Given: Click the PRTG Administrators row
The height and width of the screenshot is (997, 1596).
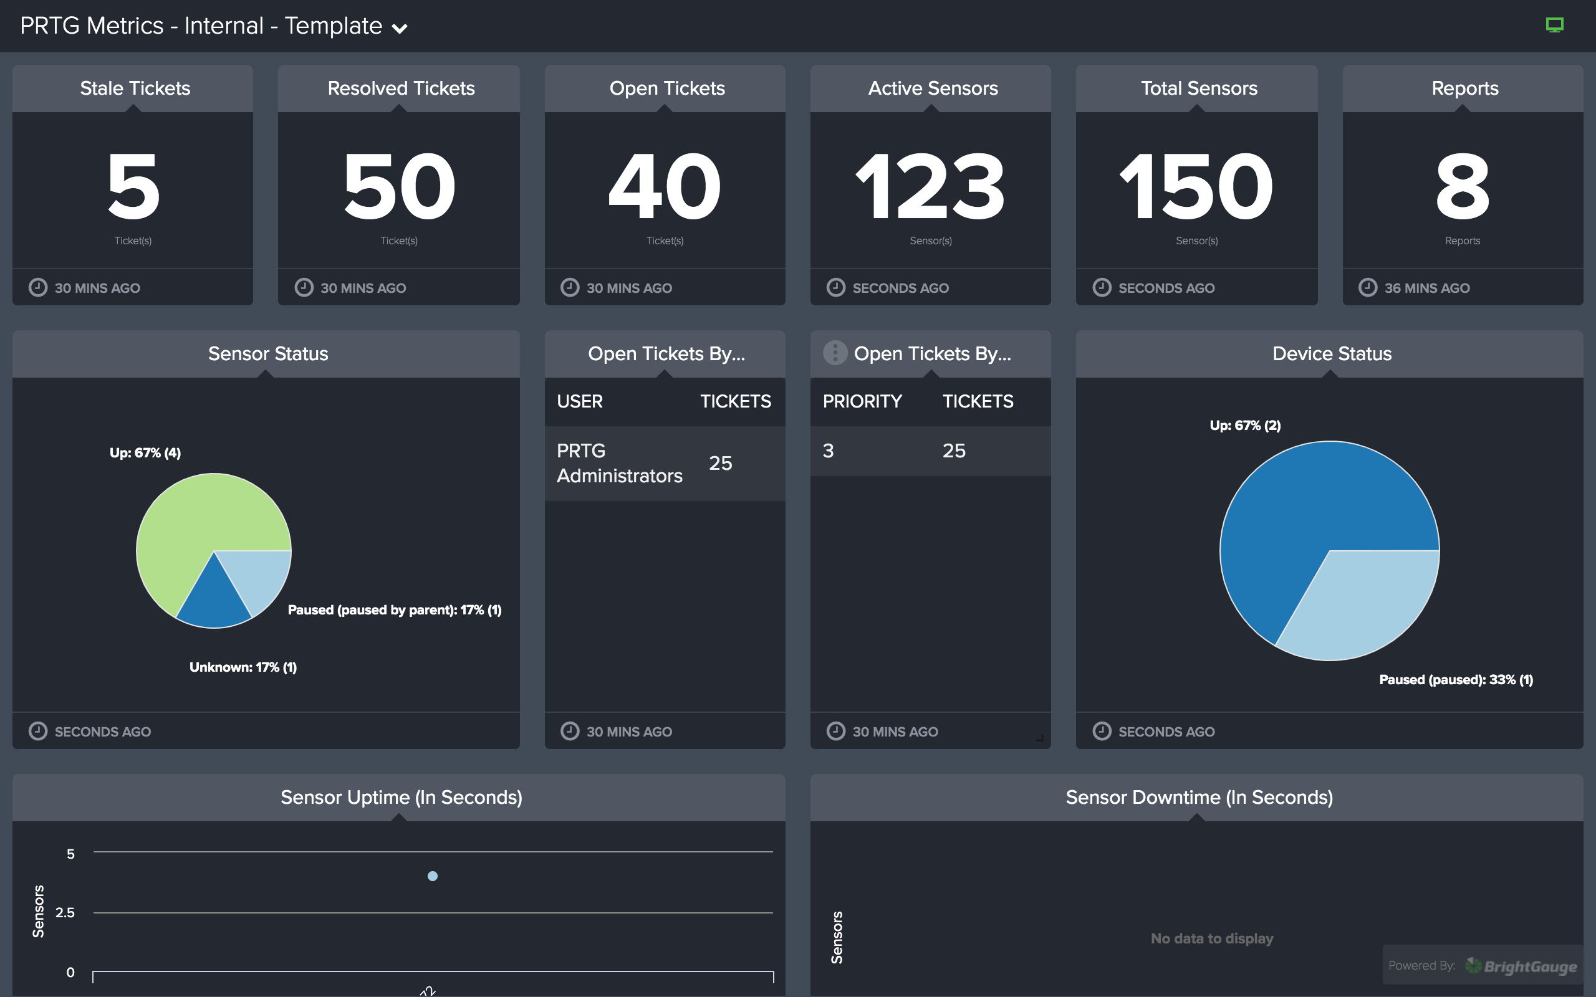Looking at the screenshot, I should [664, 463].
